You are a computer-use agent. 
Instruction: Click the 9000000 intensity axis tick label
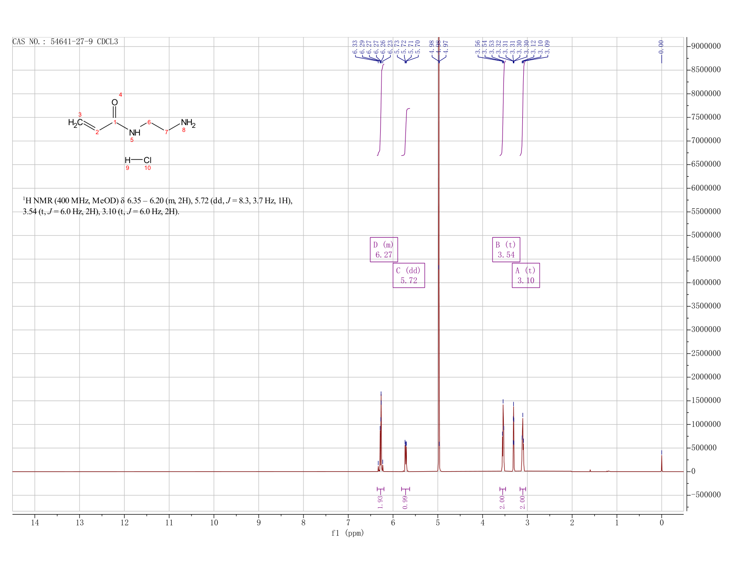tap(706, 46)
